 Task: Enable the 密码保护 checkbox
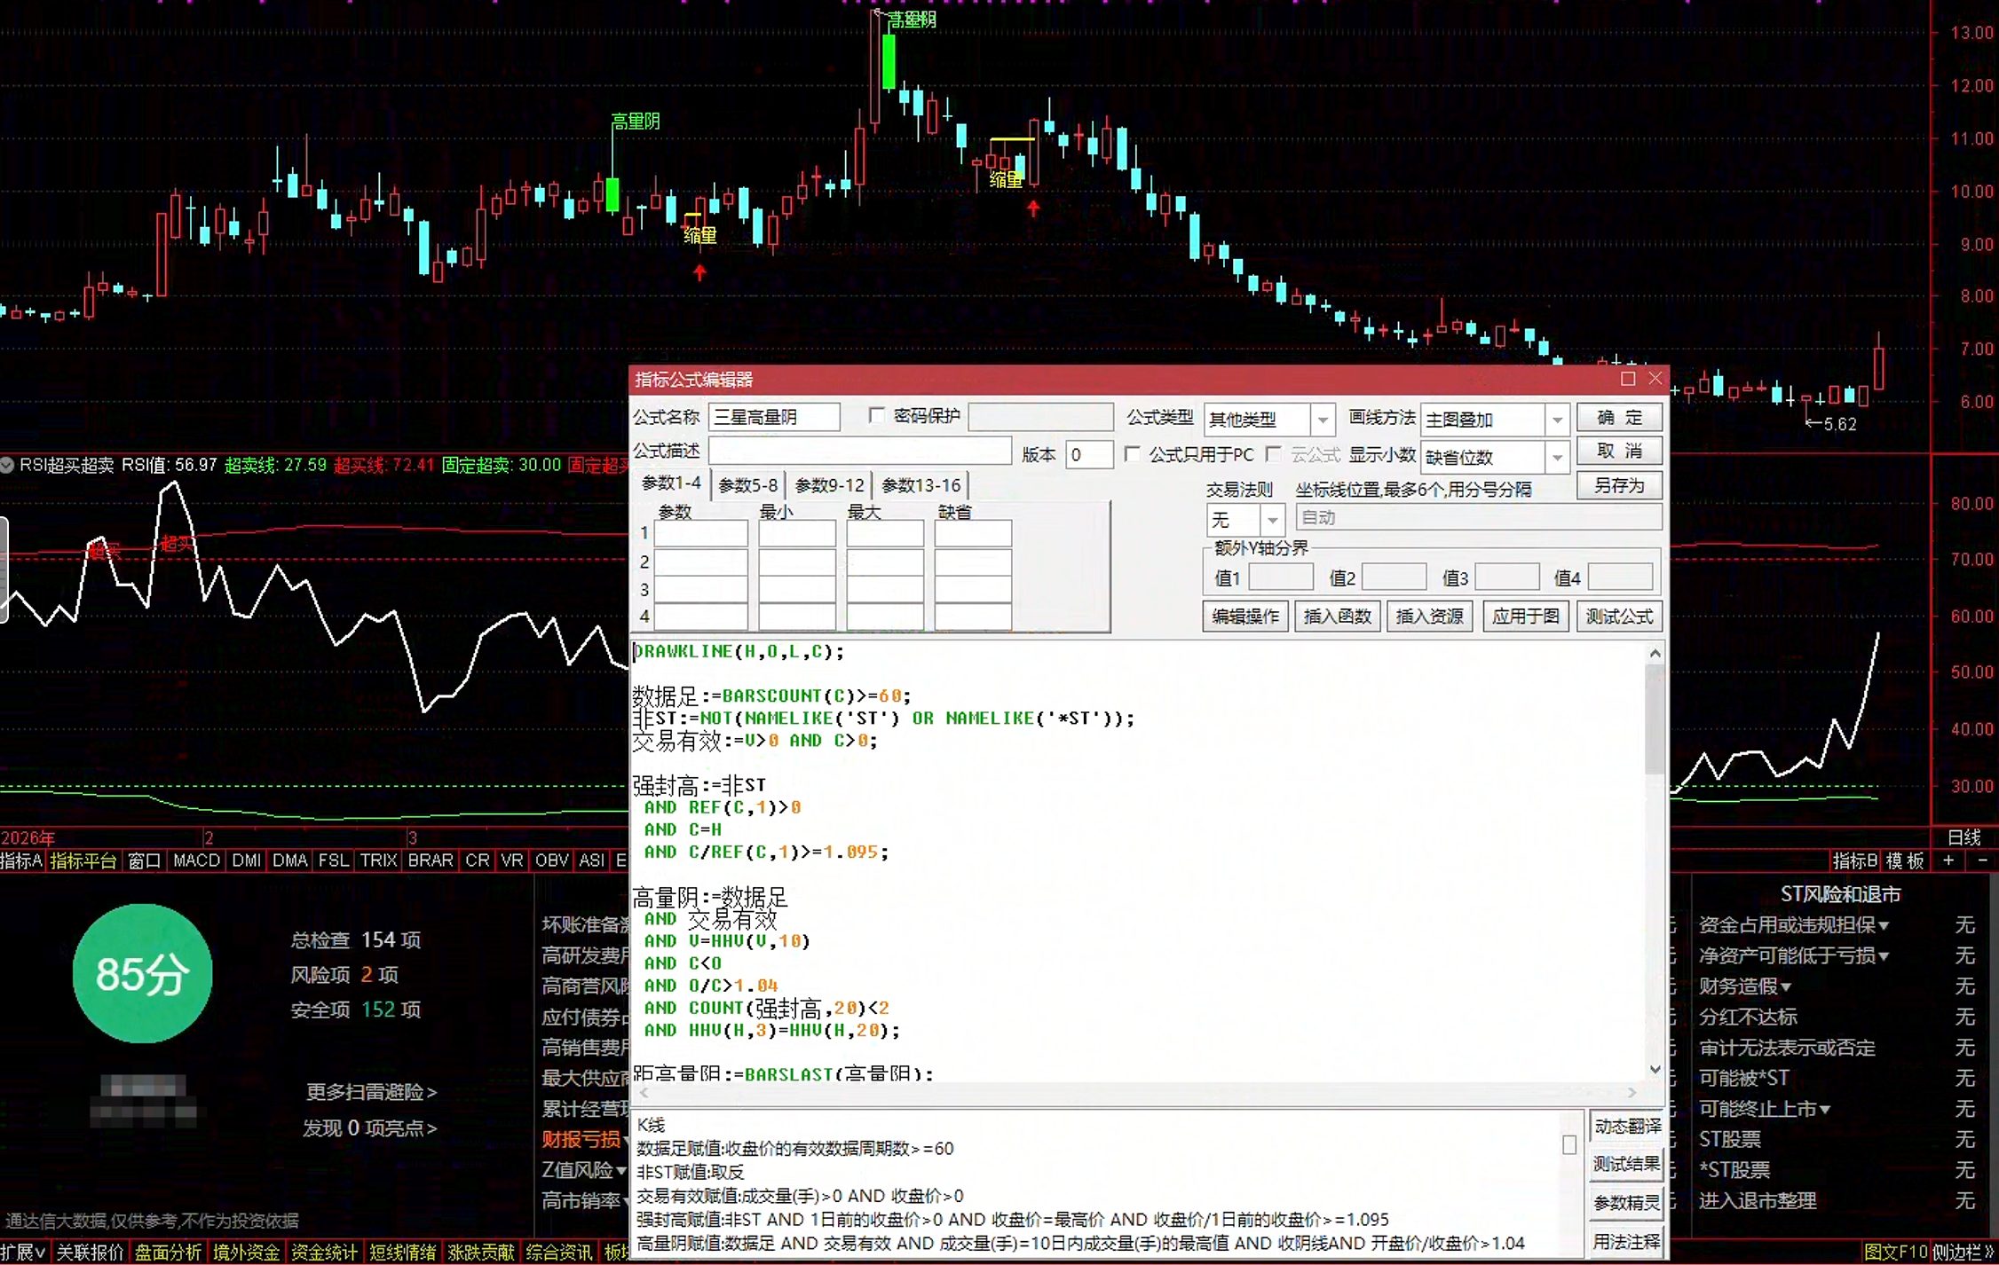tap(877, 415)
